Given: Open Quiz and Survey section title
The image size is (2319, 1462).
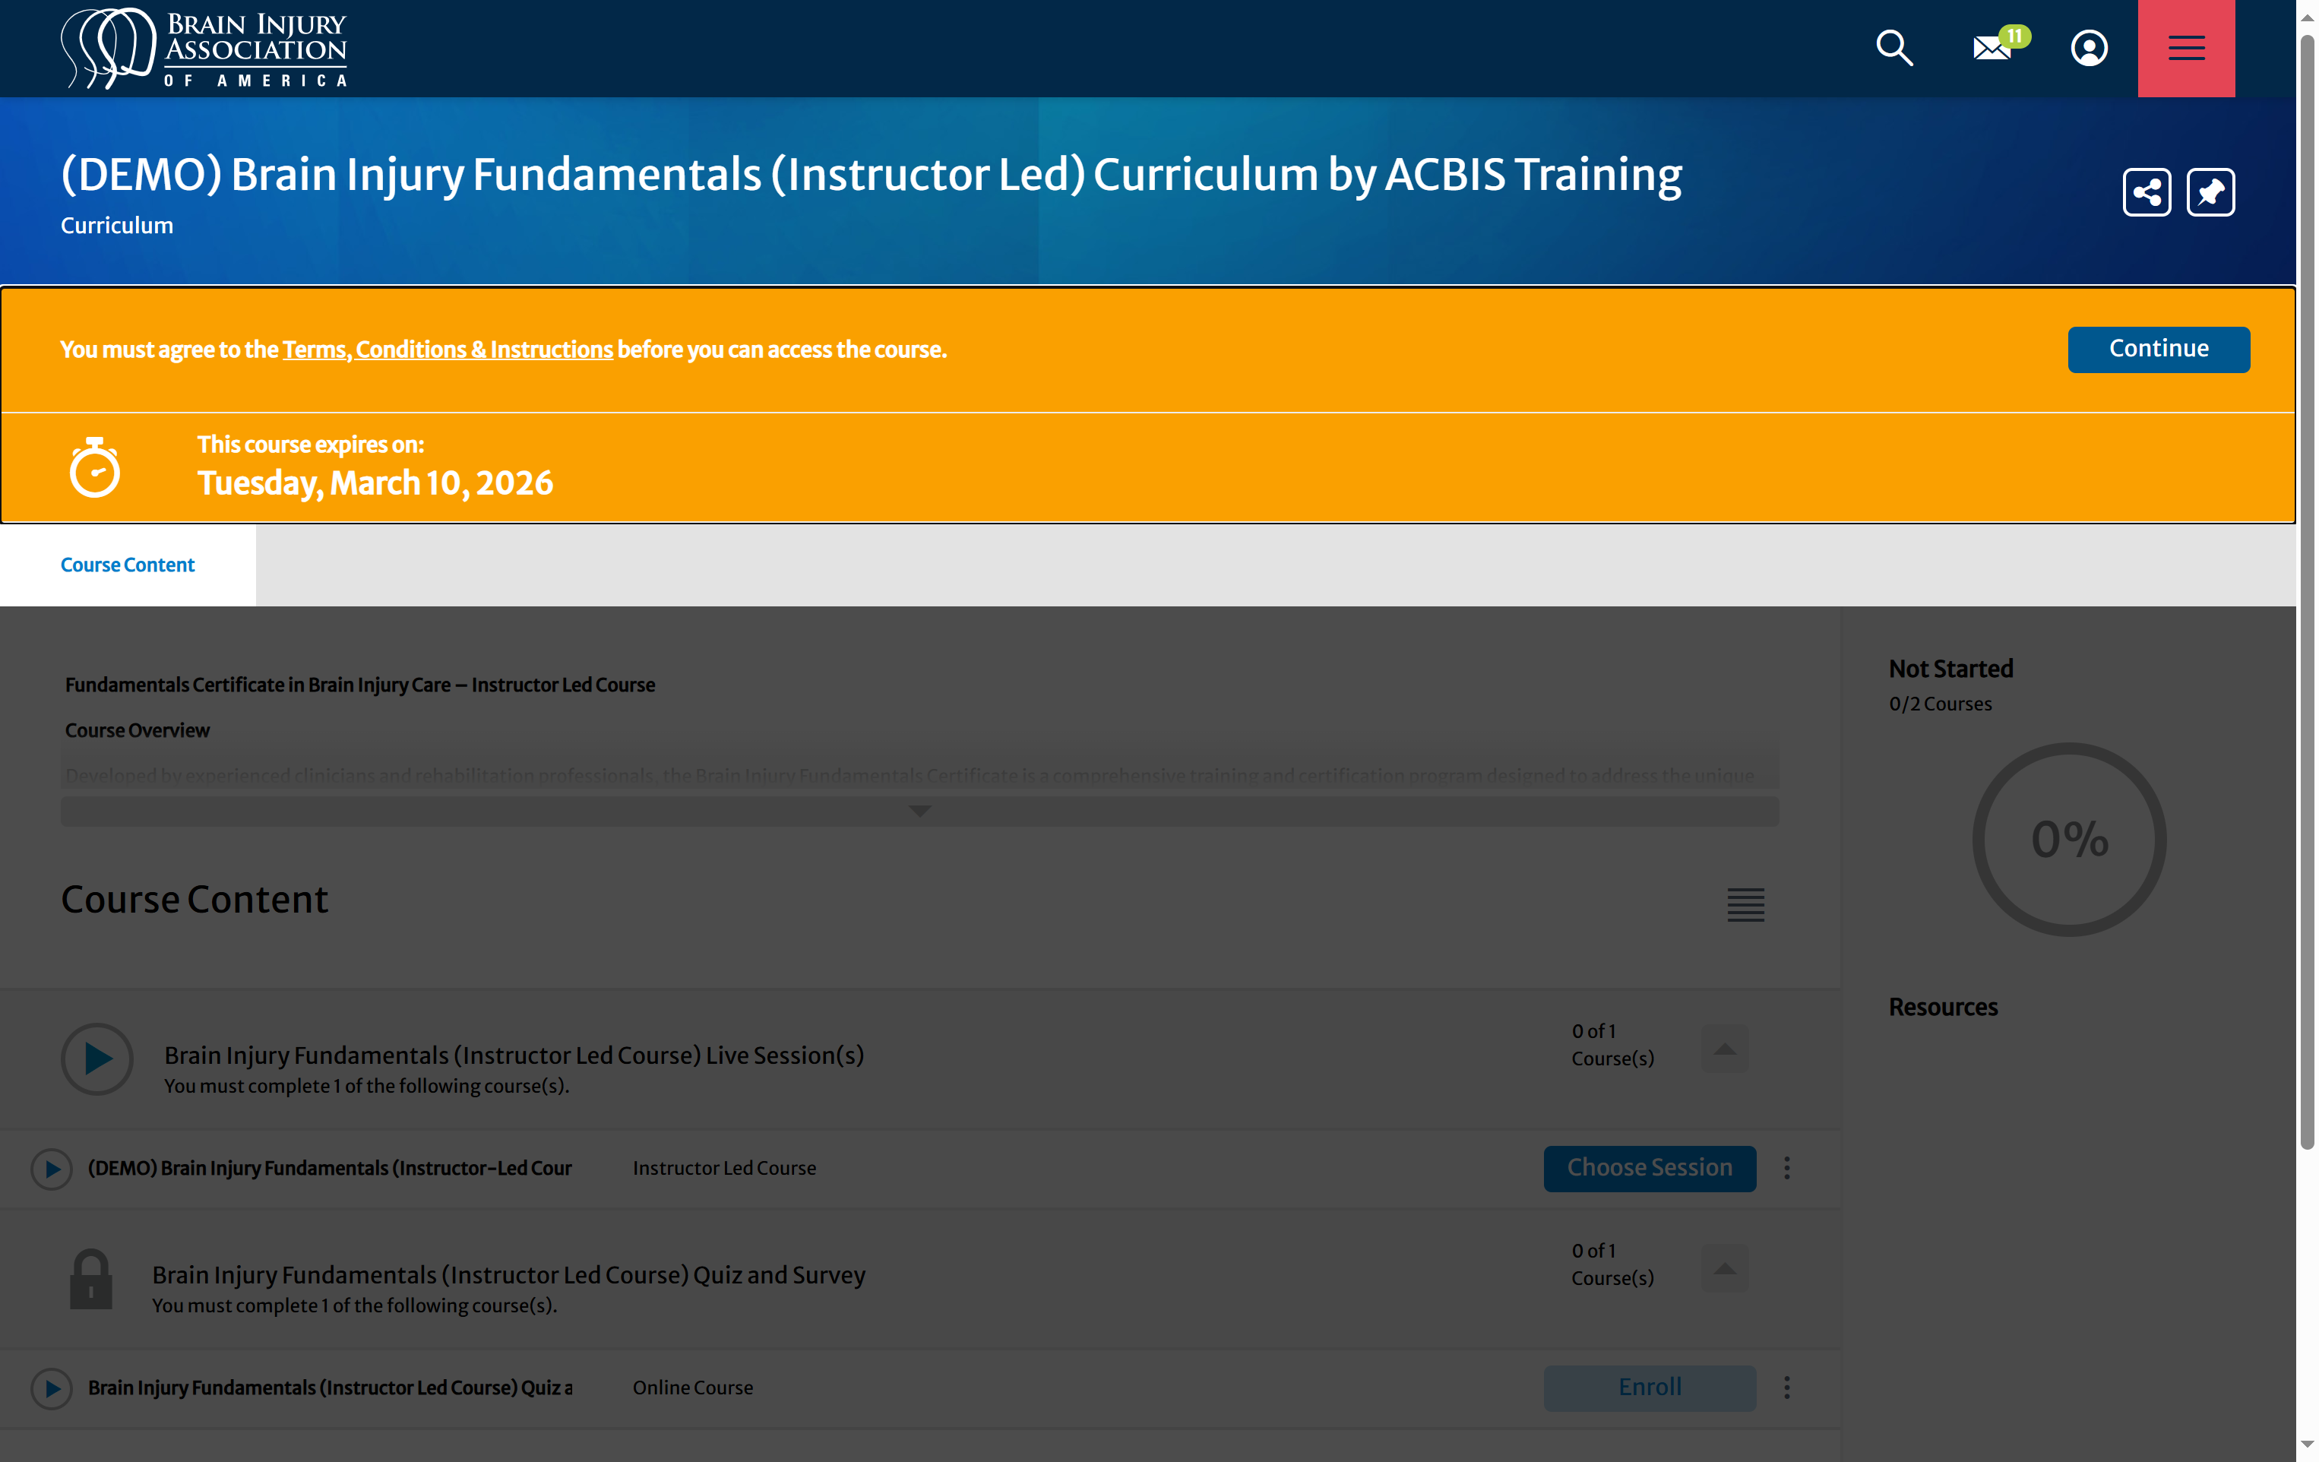Looking at the screenshot, I should point(508,1274).
